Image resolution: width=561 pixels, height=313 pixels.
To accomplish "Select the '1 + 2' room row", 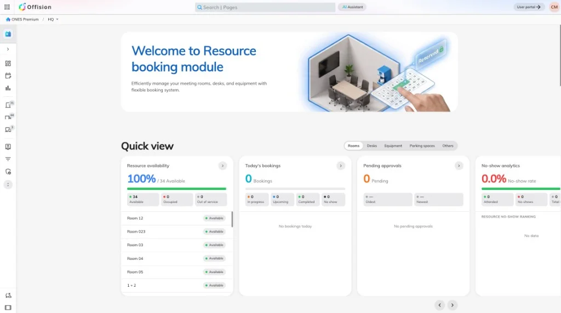I will [177, 286].
